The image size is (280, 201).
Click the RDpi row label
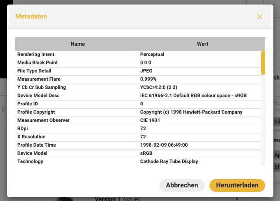tap(24, 129)
